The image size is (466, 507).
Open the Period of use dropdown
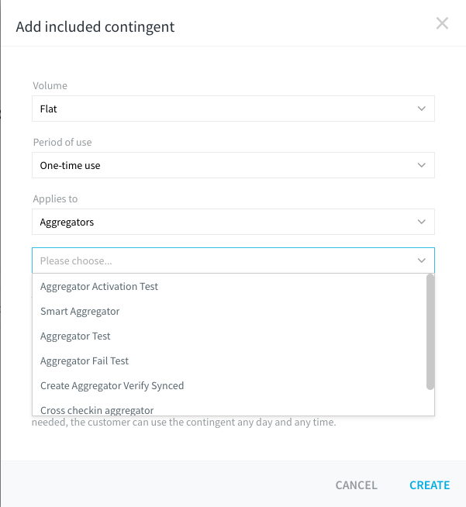(x=233, y=165)
